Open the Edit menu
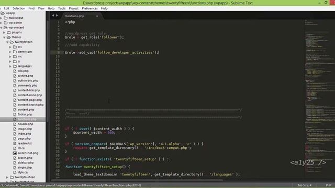 7,8
